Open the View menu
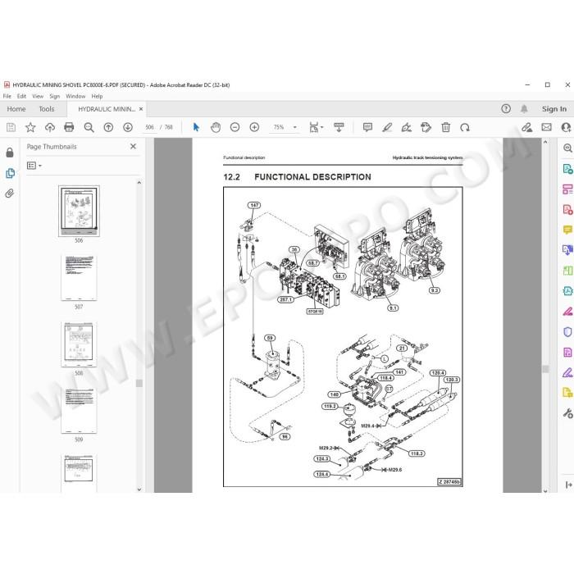574x574 pixels. [38, 96]
